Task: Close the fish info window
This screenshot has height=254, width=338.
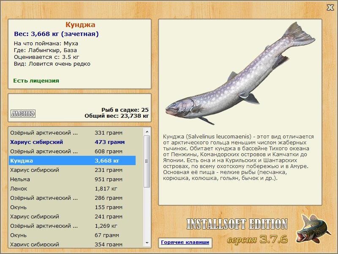Action: point(330,7)
